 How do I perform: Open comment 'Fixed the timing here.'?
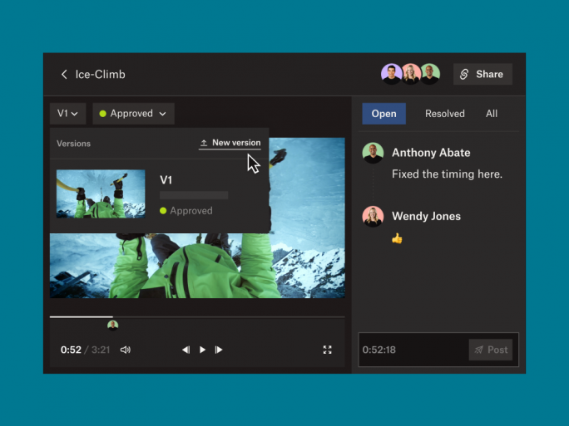447,174
